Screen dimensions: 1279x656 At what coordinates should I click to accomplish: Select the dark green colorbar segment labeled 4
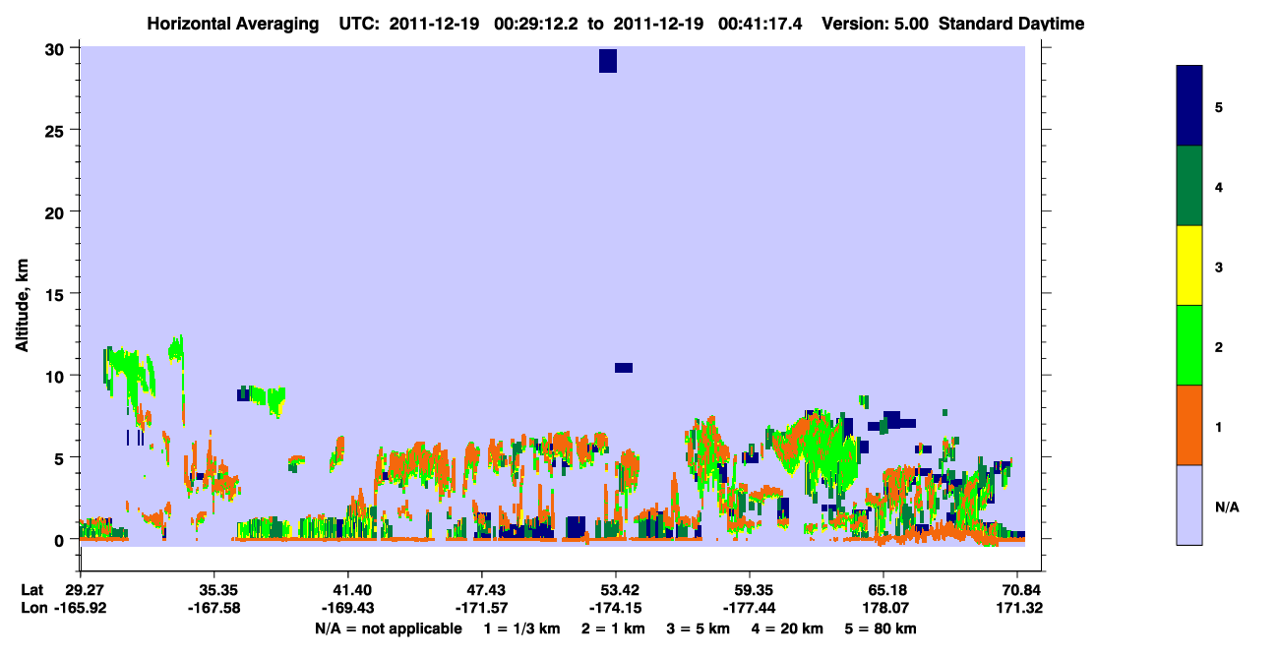click(1189, 186)
